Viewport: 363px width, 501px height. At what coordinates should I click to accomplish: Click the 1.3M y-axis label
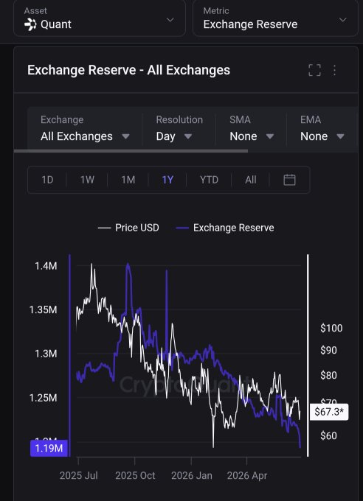46,354
